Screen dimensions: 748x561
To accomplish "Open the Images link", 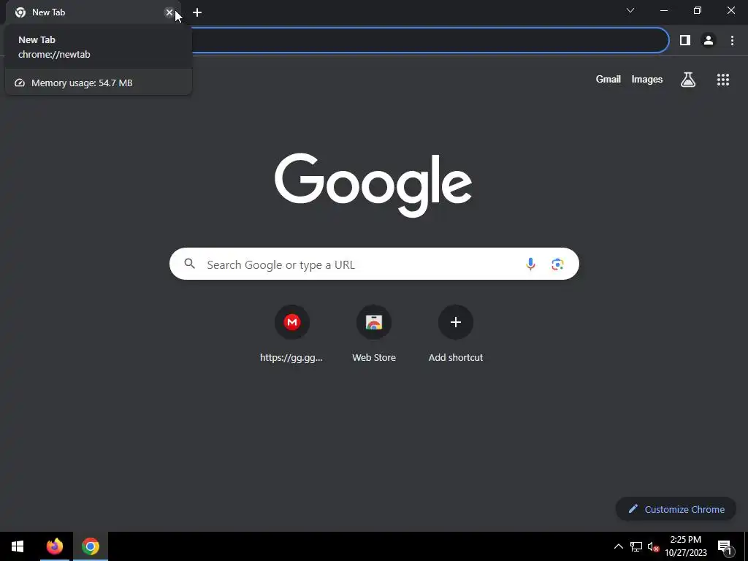I will click(647, 79).
